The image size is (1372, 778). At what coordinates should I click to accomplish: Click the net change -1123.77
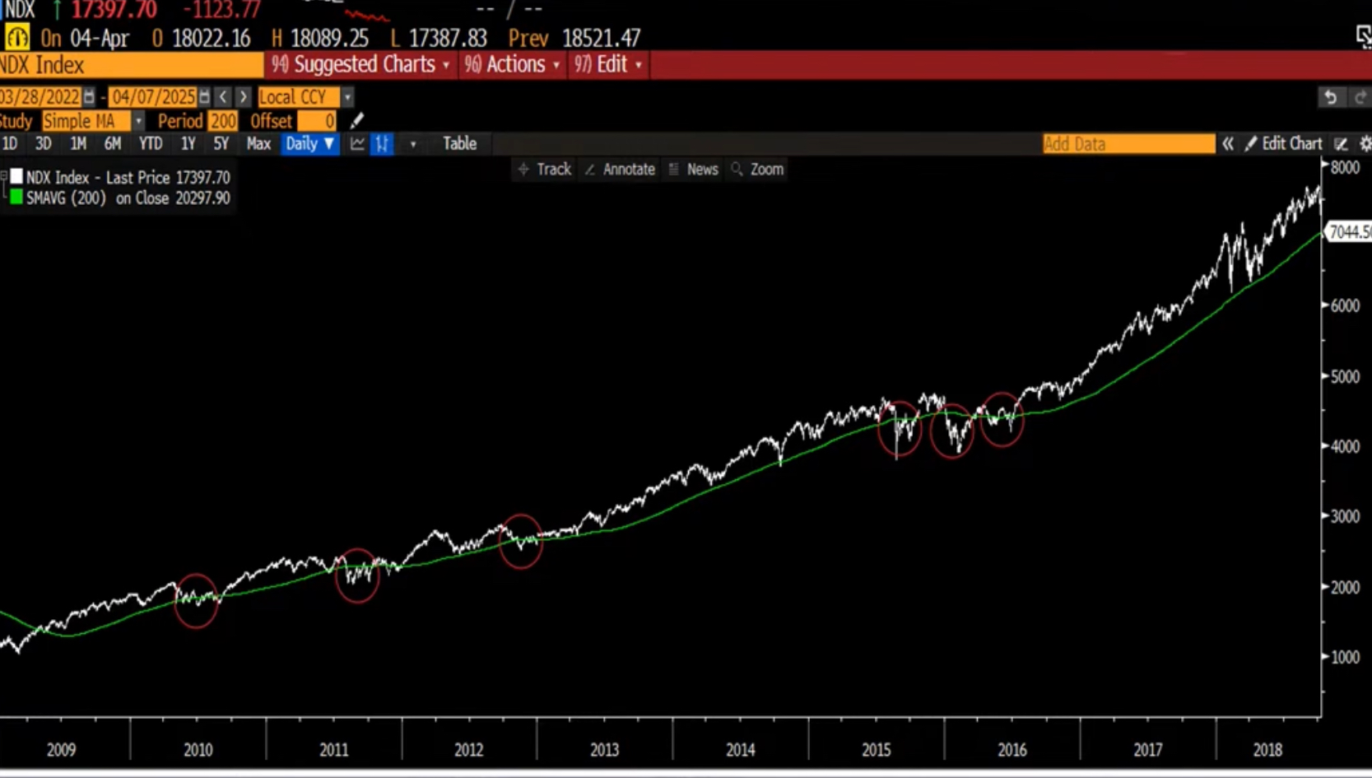point(221,10)
